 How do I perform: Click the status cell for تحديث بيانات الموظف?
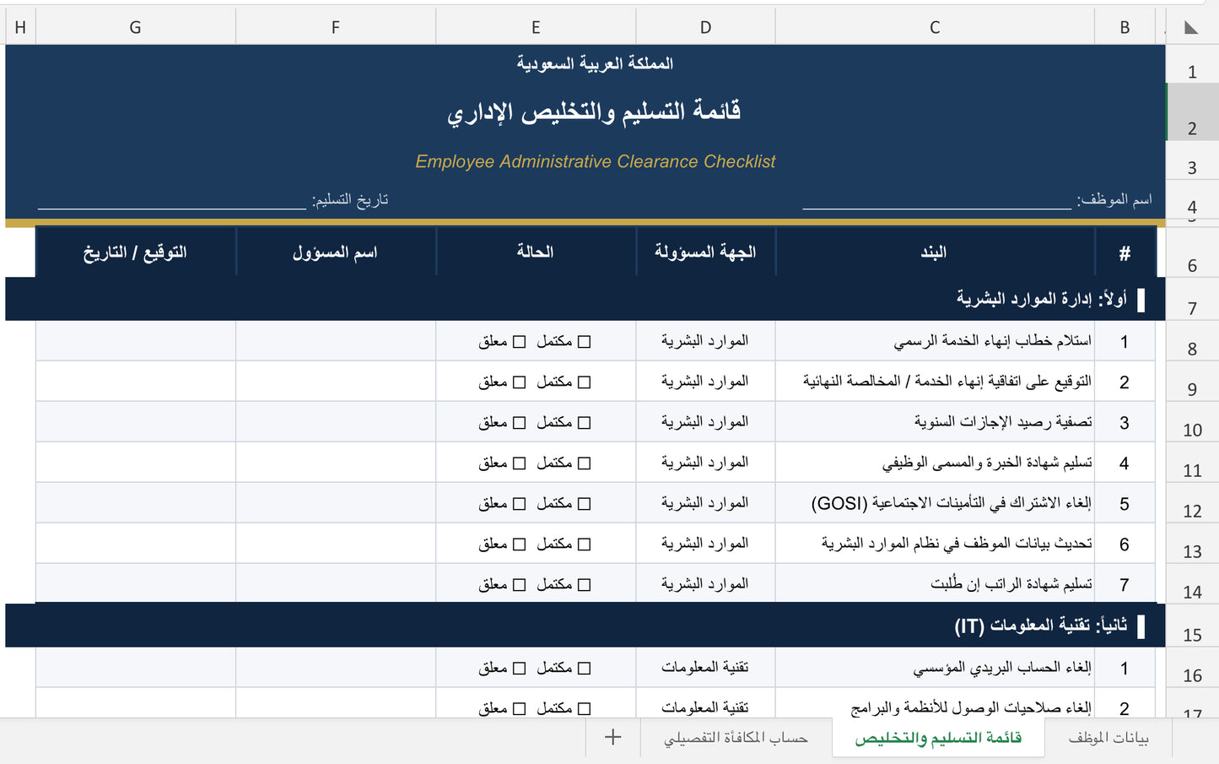(x=536, y=544)
